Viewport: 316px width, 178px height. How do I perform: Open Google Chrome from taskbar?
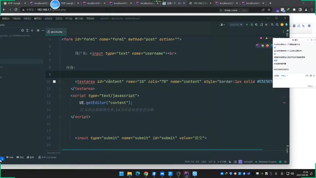pos(146,174)
